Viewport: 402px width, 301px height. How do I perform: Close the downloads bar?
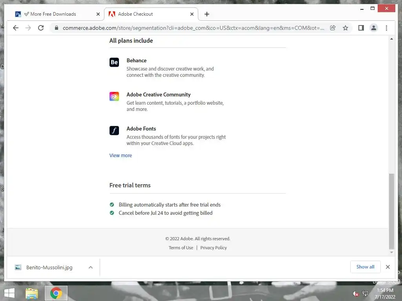coord(387,267)
